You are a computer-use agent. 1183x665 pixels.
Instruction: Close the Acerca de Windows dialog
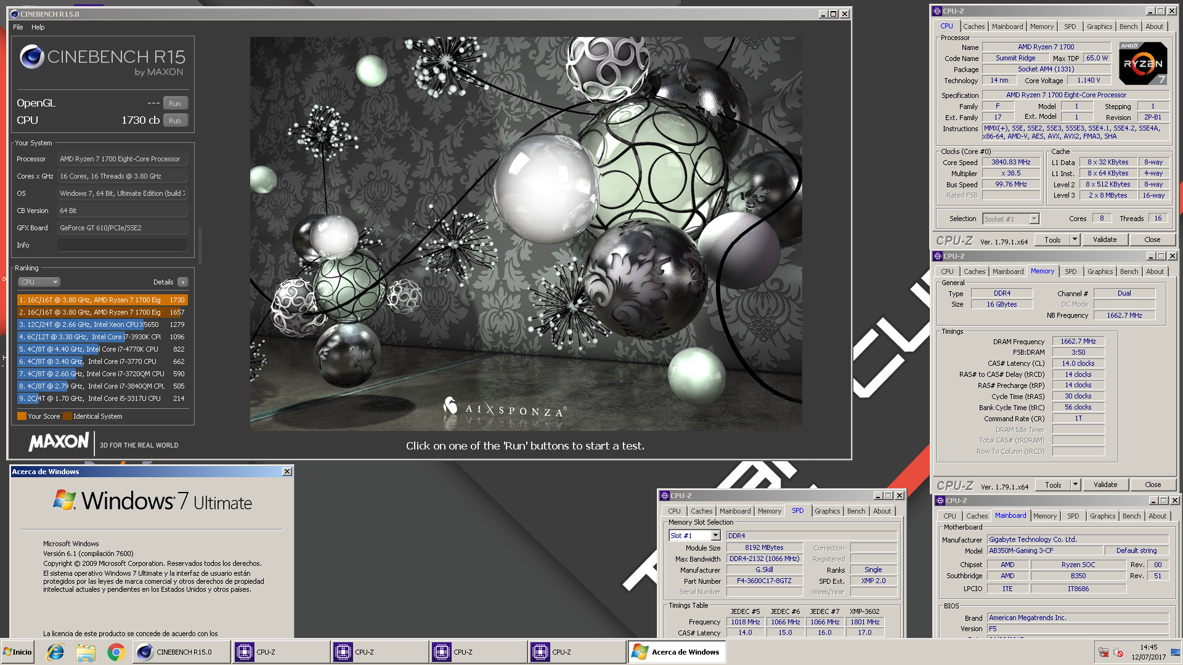point(287,472)
